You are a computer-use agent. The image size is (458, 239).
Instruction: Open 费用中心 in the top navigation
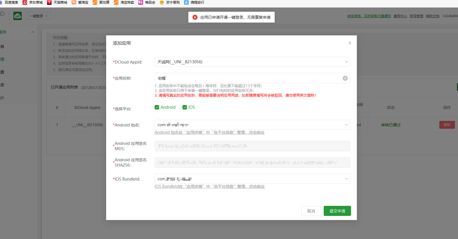[400, 16]
